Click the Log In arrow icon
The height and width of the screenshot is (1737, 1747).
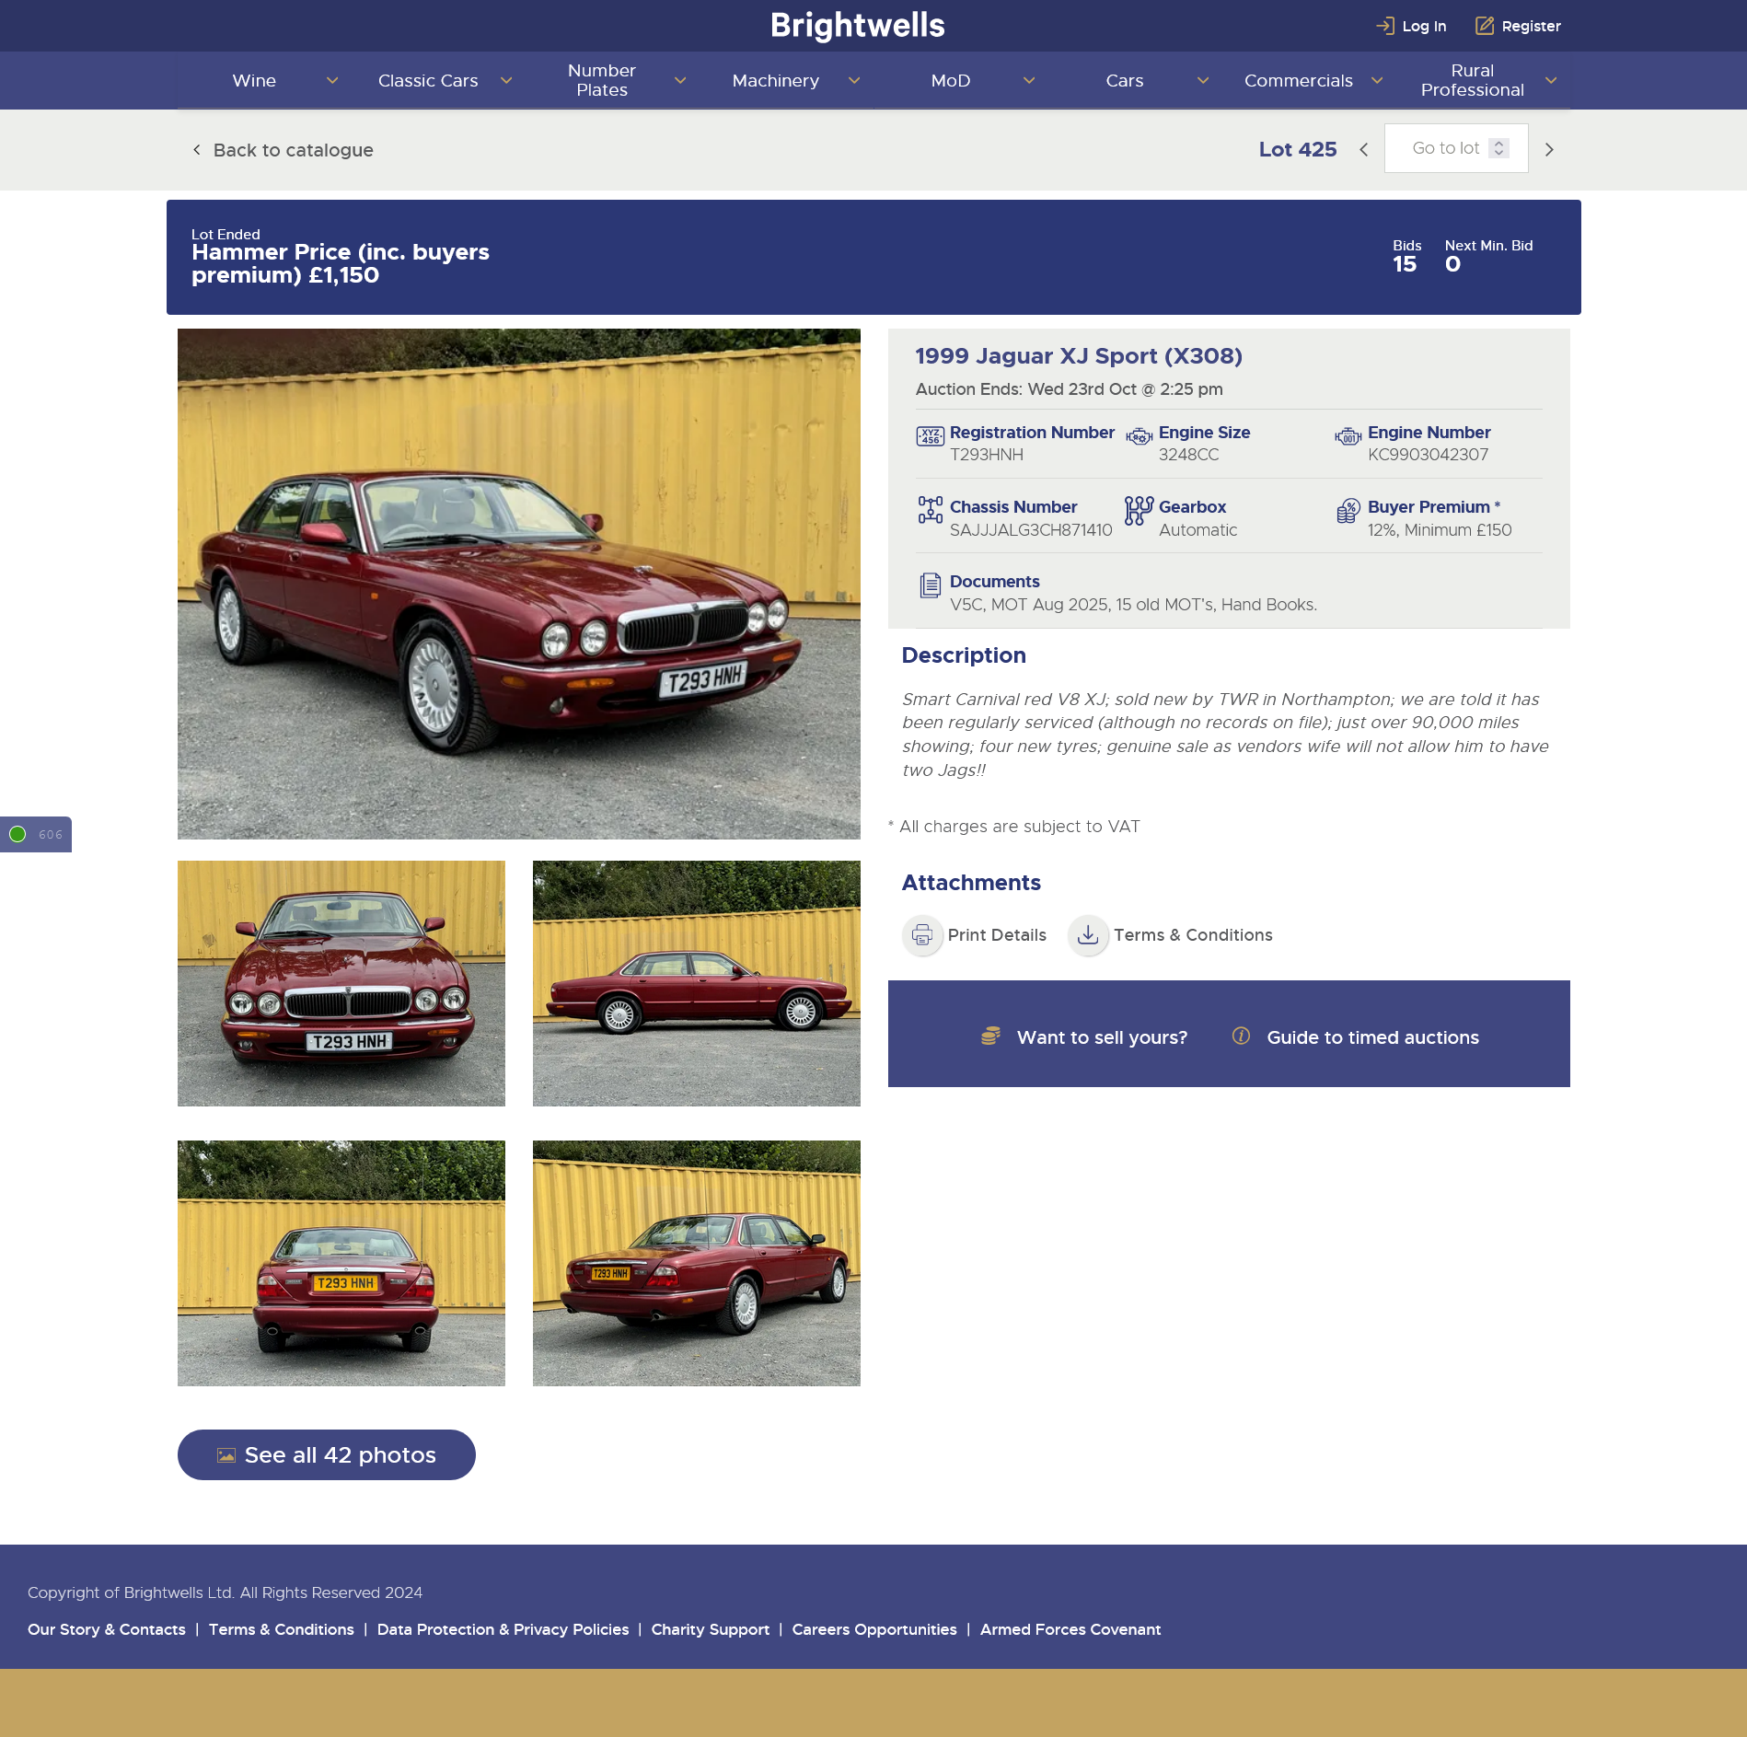tap(1384, 26)
